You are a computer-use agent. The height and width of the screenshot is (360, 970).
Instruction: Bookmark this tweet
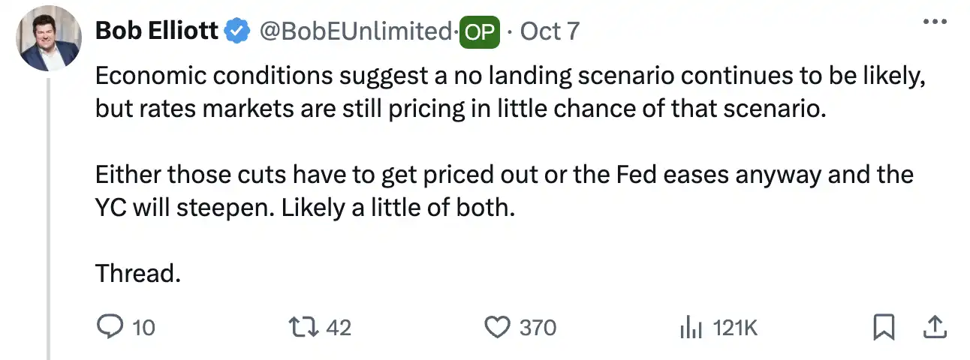tap(884, 327)
